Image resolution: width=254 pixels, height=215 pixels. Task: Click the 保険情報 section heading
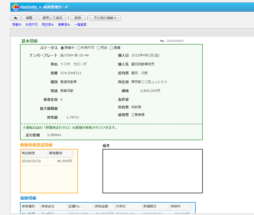[x=28, y=198]
